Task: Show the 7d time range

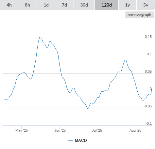Action: pos(64,5)
